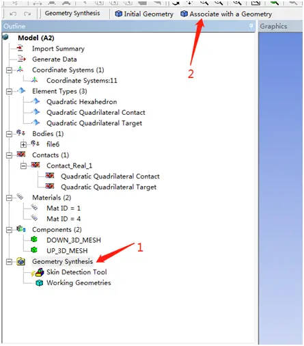Select Quadratic Quadrilateral Contact under Element Types
Image resolution: width=304 pixels, height=346 pixels.
tap(96, 112)
